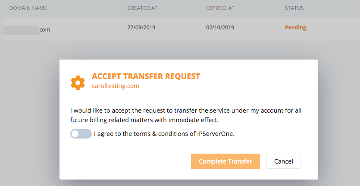The width and height of the screenshot is (360, 186).
Task: Click the Complete Transfer button
Action: (225, 161)
